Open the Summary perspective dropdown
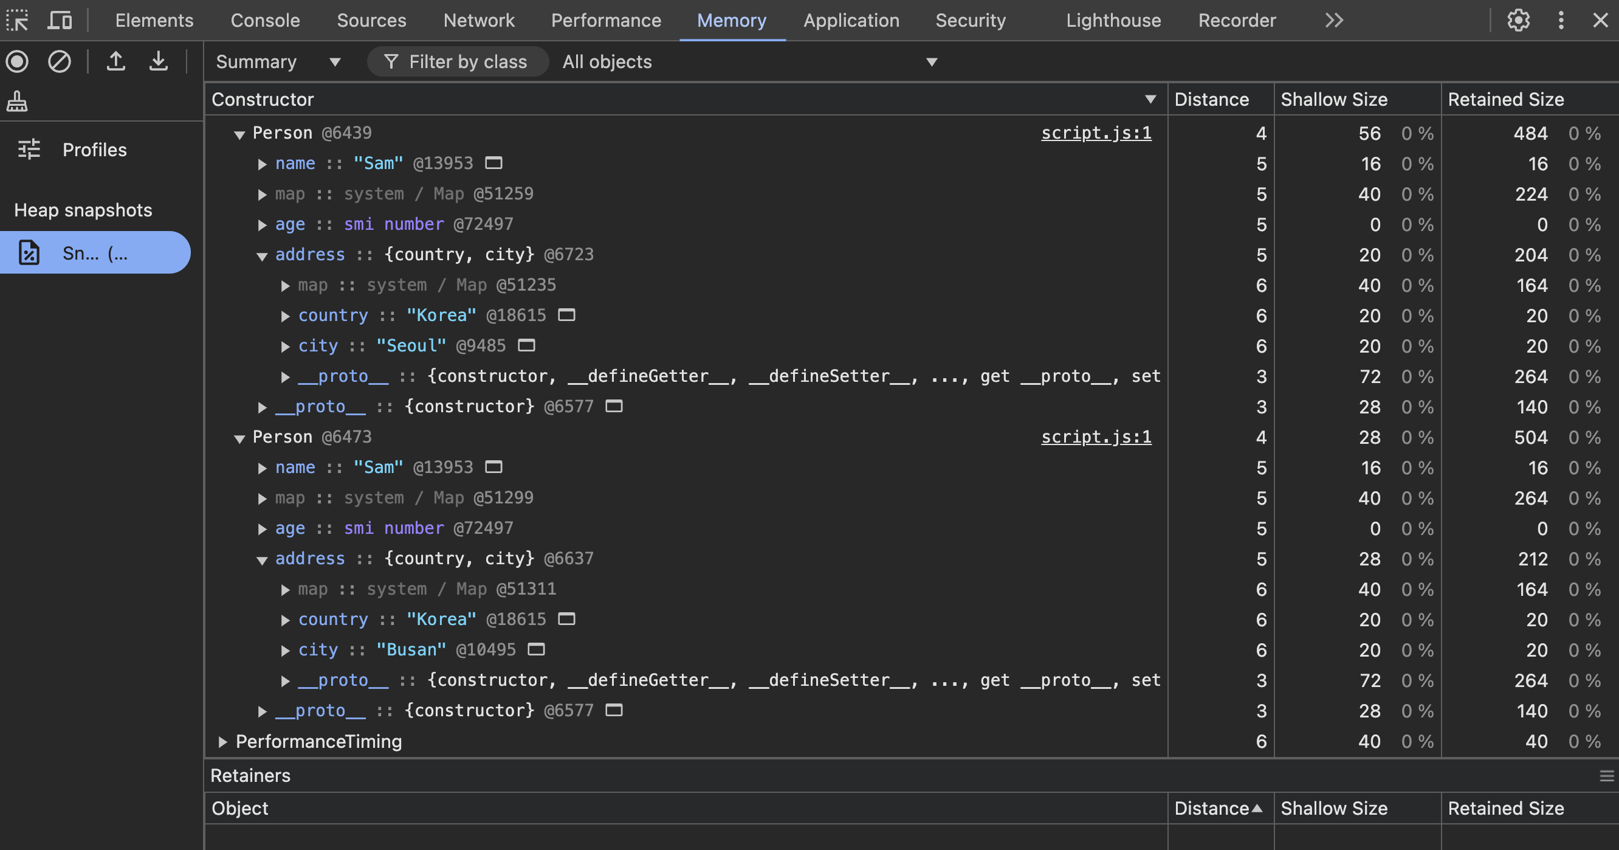 click(x=278, y=61)
